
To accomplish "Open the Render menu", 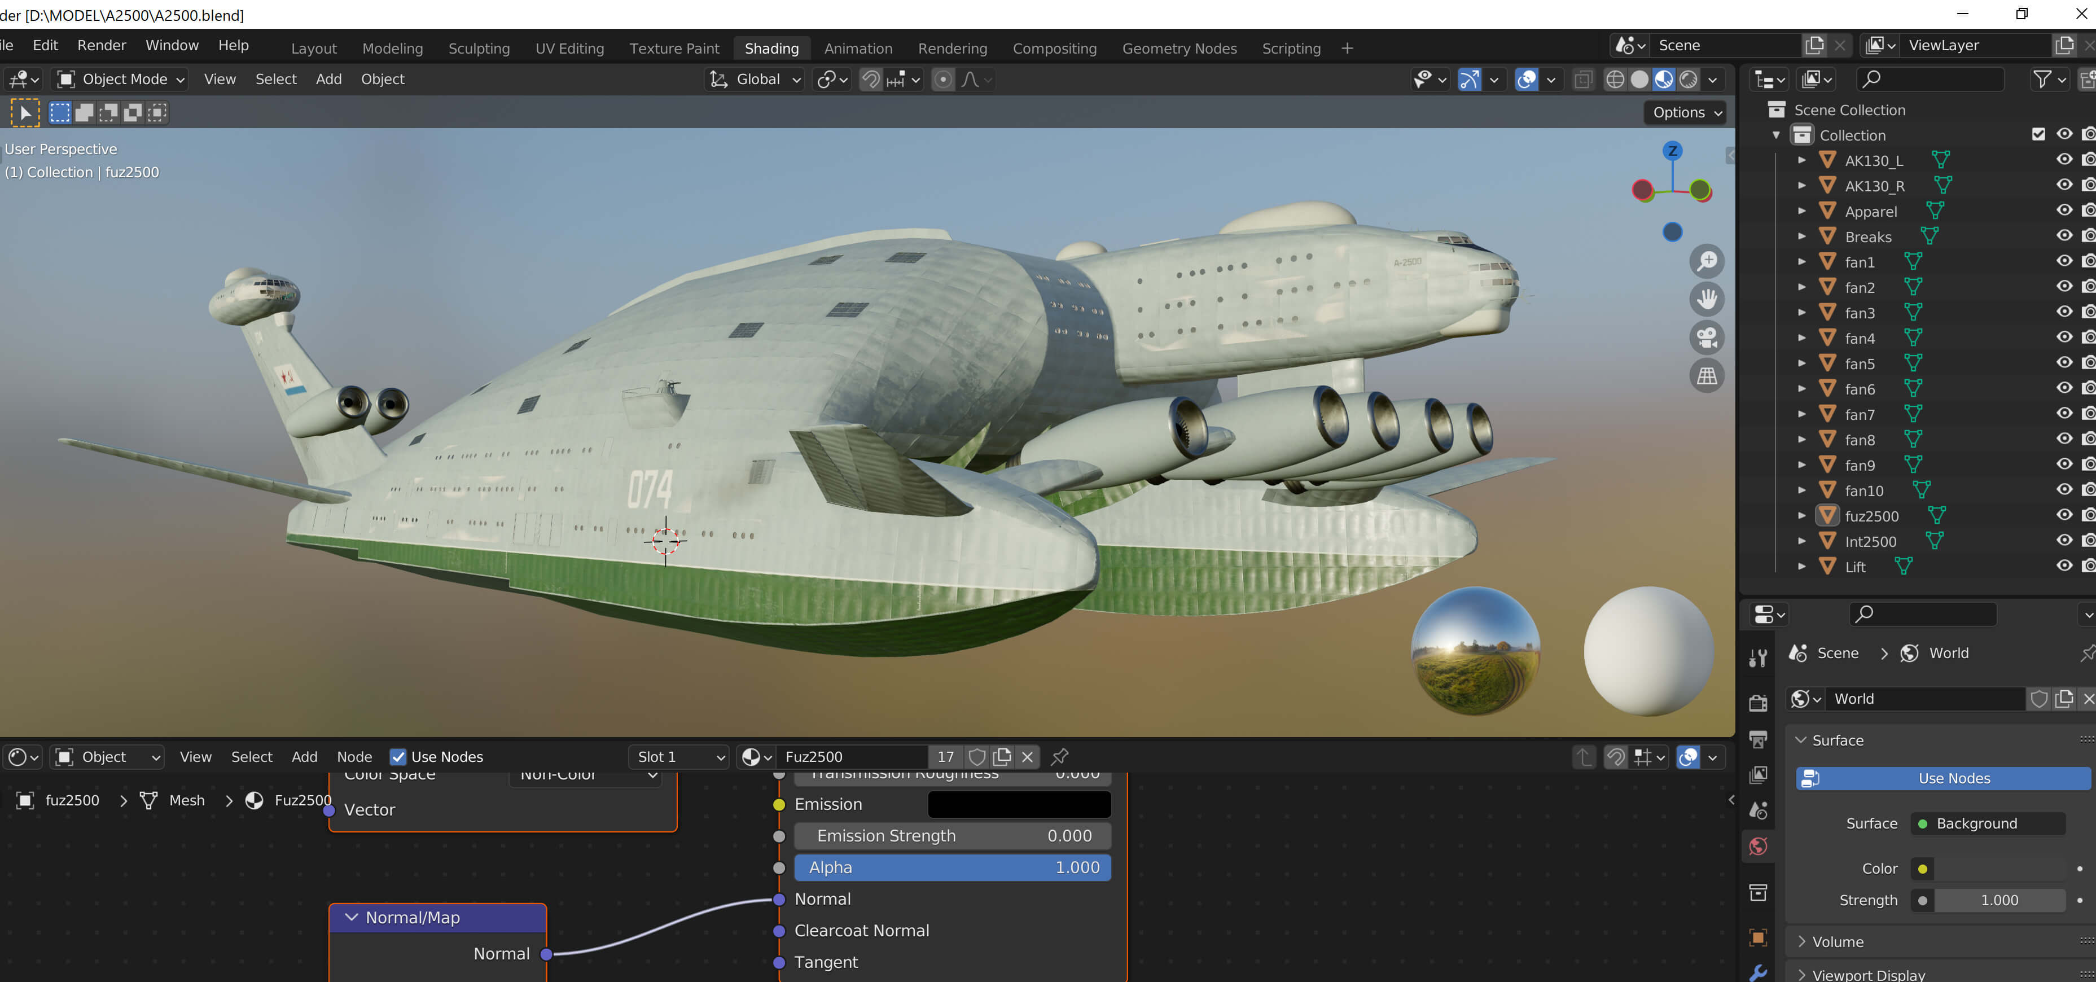I will pyautogui.click(x=101, y=46).
